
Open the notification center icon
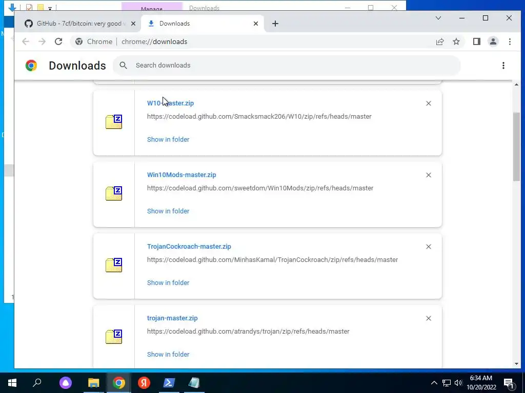coord(509,383)
